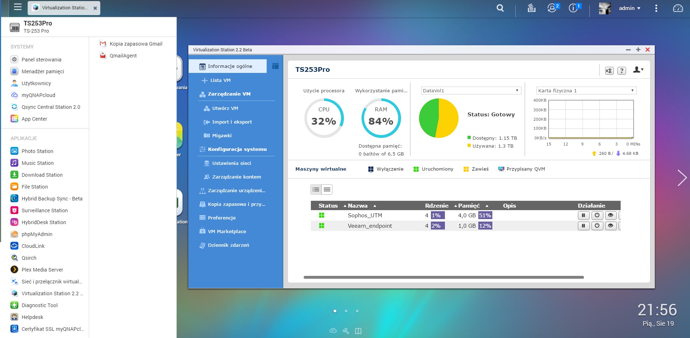Pause the Veeam_endpoint virtual machine
Screen dimensions: 690x338
(x=584, y=226)
